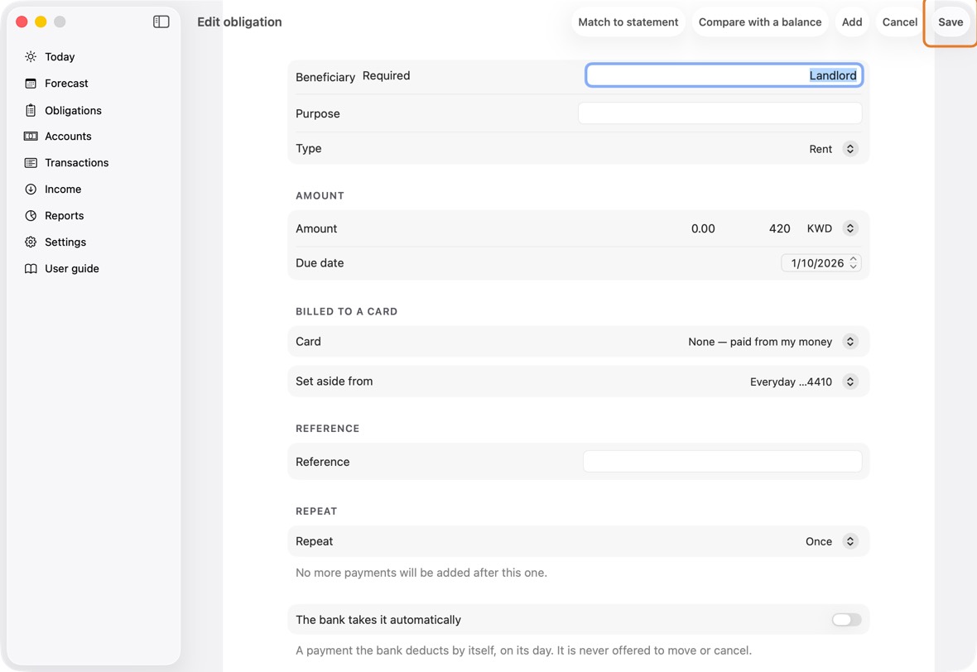Click 'No more payments will be added' note
Image resolution: width=977 pixels, height=672 pixels.
pyautogui.click(x=421, y=573)
